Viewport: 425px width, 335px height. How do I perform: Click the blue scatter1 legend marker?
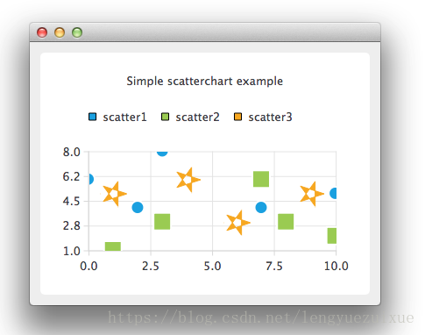pyautogui.click(x=92, y=117)
